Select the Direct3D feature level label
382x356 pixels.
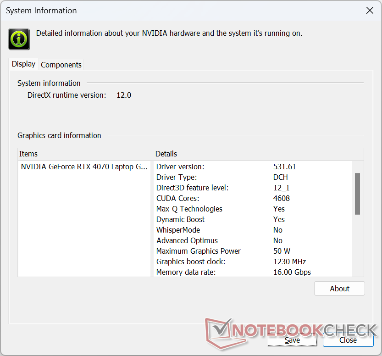point(192,188)
